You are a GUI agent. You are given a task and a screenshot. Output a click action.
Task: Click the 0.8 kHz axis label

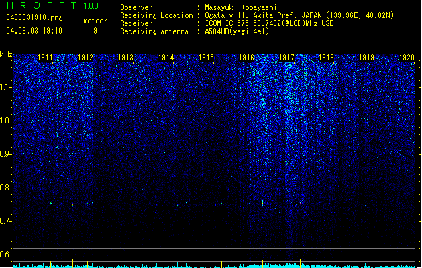tap(5, 188)
